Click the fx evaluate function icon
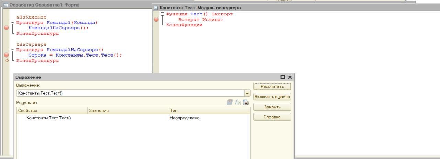 (x=238, y=102)
